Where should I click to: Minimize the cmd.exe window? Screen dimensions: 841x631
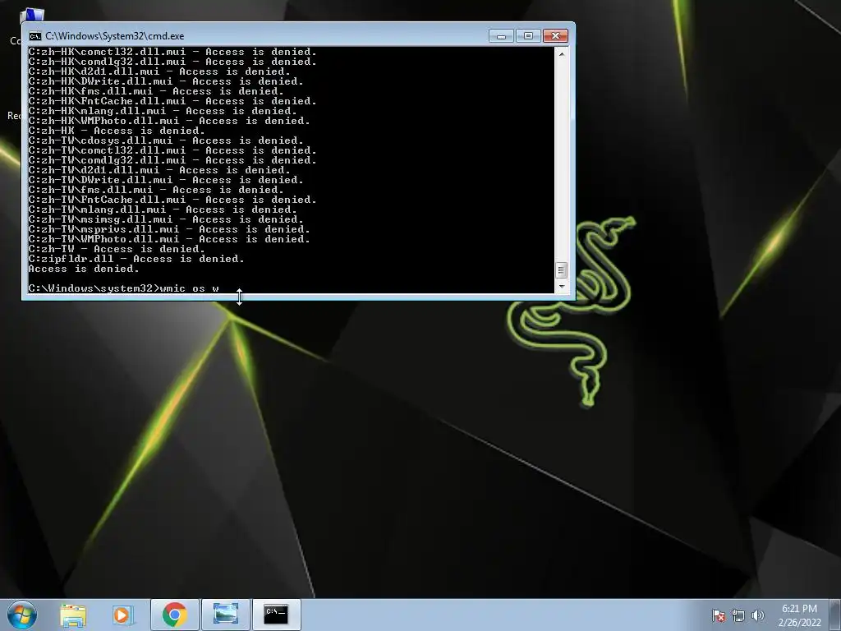point(501,36)
